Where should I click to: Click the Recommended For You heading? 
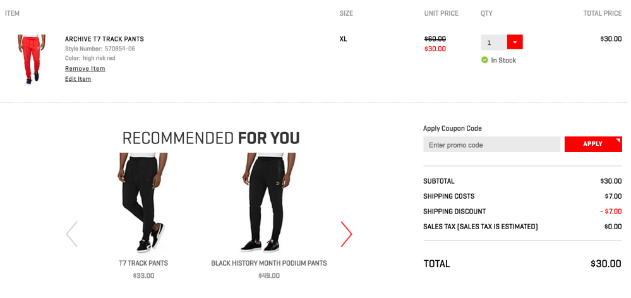[x=210, y=138]
